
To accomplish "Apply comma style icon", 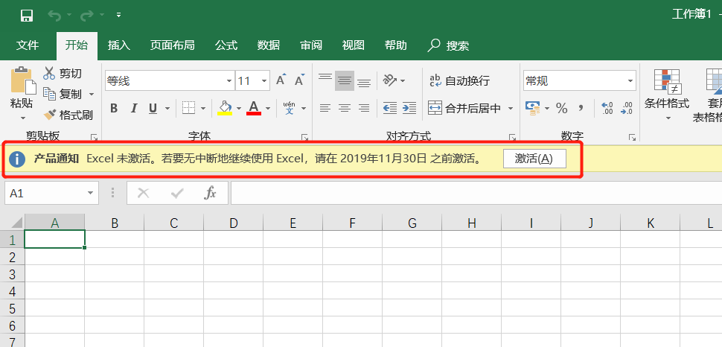I will point(581,109).
